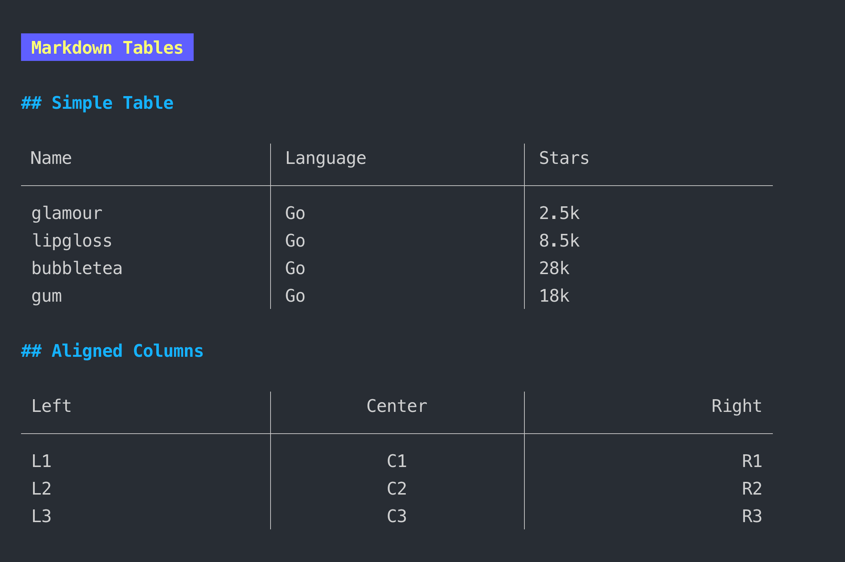Screen dimensions: 845x562
Task: Click the 8.5k stars value
Action: click(559, 241)
